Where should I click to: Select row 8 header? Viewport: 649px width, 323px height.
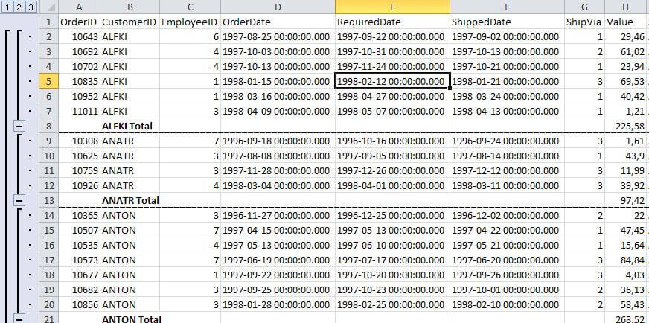coord(49,127)
